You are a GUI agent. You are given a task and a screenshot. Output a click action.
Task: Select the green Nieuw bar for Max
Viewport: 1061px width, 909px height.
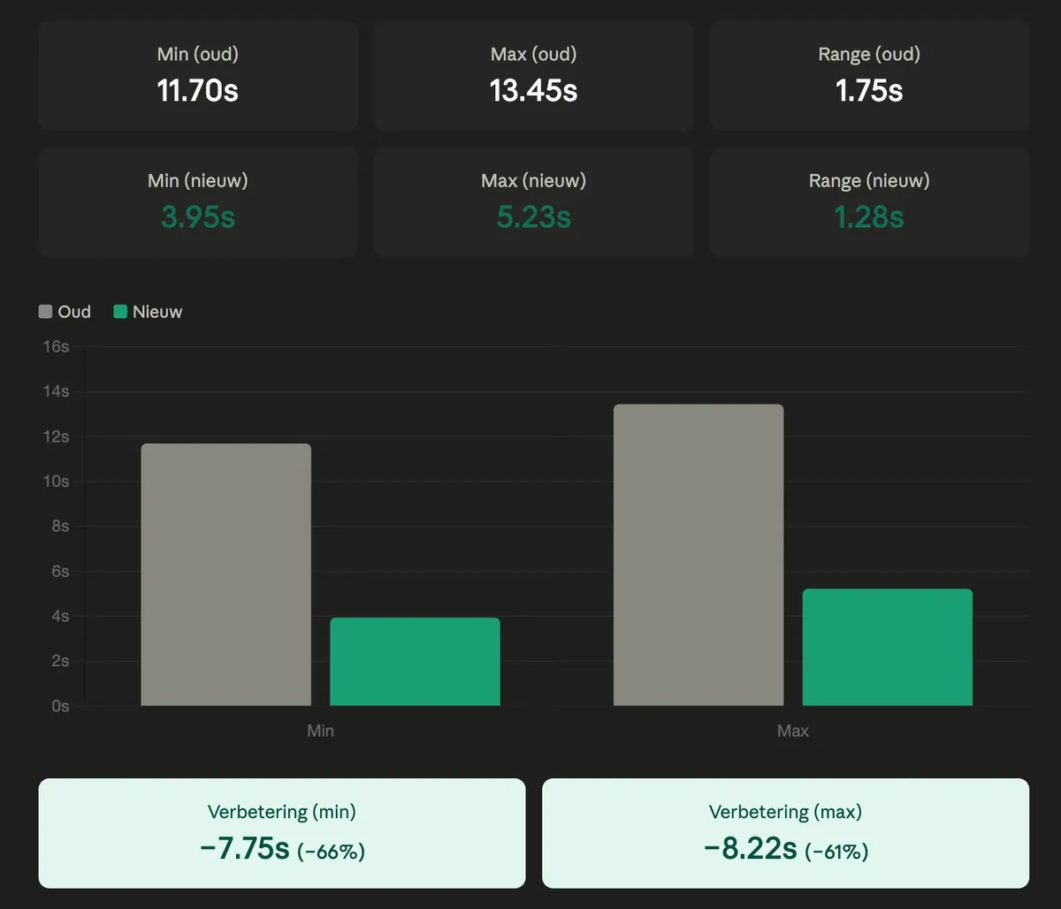888,648
